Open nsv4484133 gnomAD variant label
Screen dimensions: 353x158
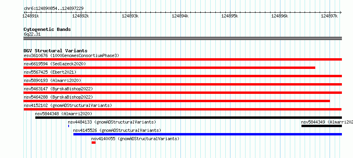(112, 122)
